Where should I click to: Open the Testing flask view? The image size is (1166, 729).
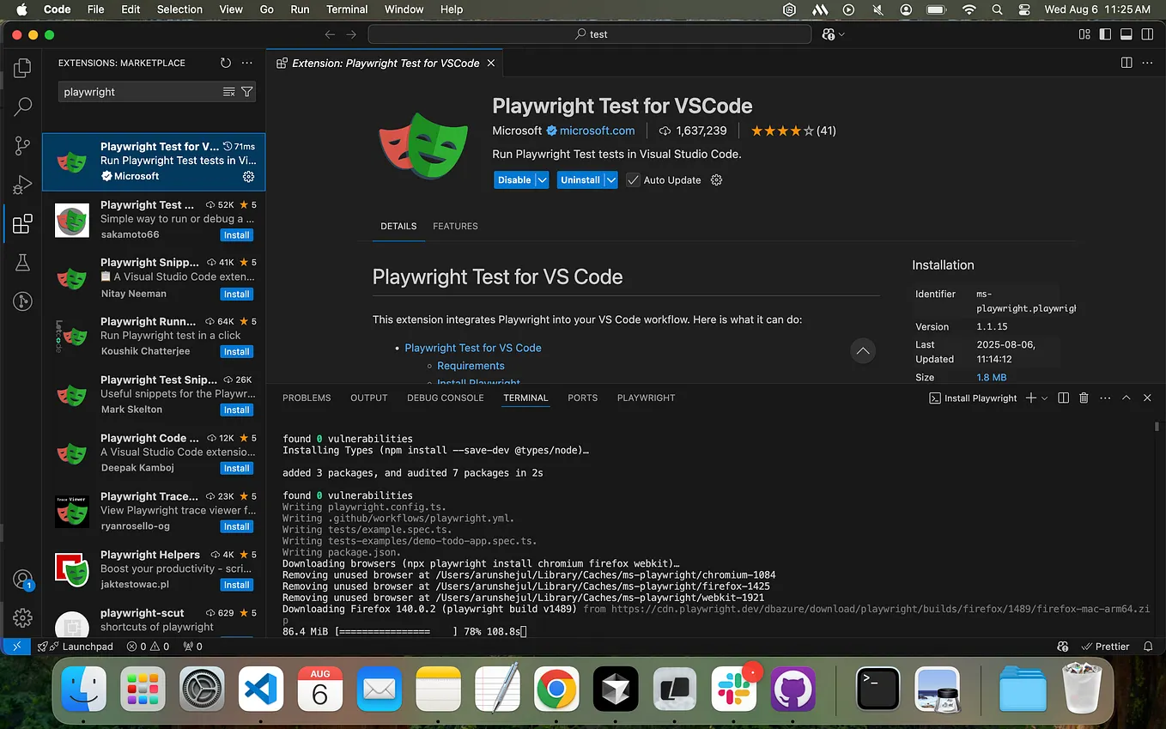tap(23, 263)
